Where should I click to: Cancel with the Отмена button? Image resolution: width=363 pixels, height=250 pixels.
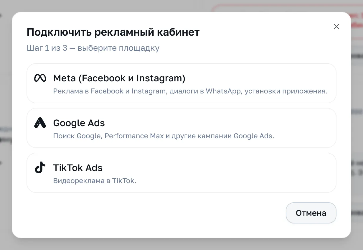[311, 213]
